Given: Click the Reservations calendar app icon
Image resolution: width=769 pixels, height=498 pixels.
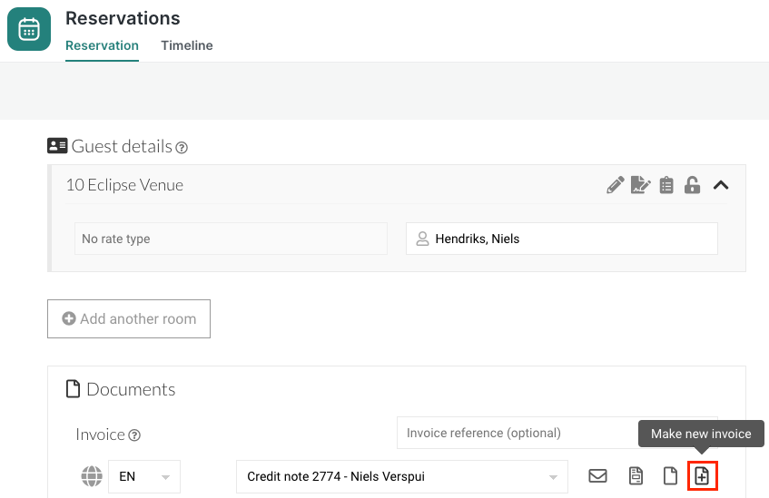Looking at the screenshot, I should [29, 29].
